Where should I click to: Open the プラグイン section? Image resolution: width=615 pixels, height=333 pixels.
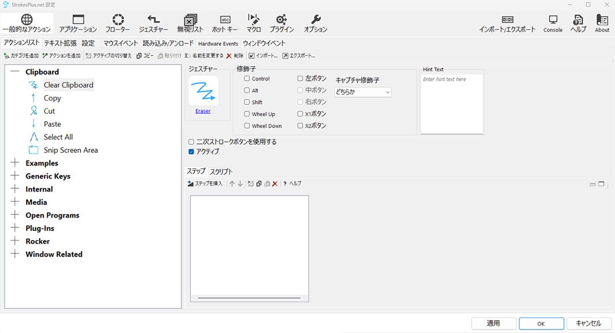281,23
